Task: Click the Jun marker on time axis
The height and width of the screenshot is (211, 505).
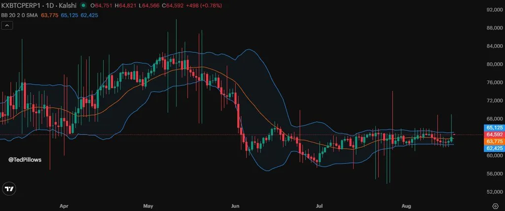Action: coord(235,206)
